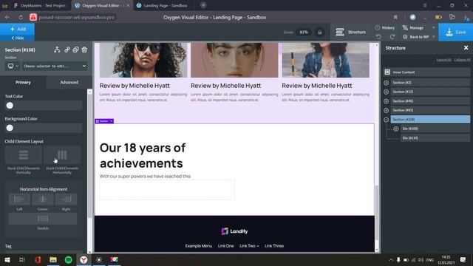Click Collapse All in Structure panel
Image resolution: width=473 pixels, height=266 pixels.
tap(462, 60)
